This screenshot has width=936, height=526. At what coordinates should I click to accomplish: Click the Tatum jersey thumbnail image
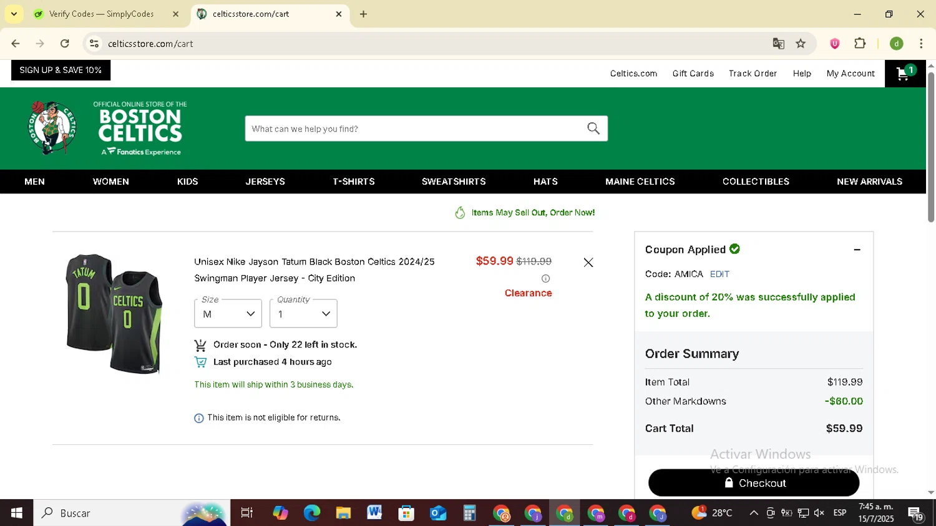click(x=114, y=314)
